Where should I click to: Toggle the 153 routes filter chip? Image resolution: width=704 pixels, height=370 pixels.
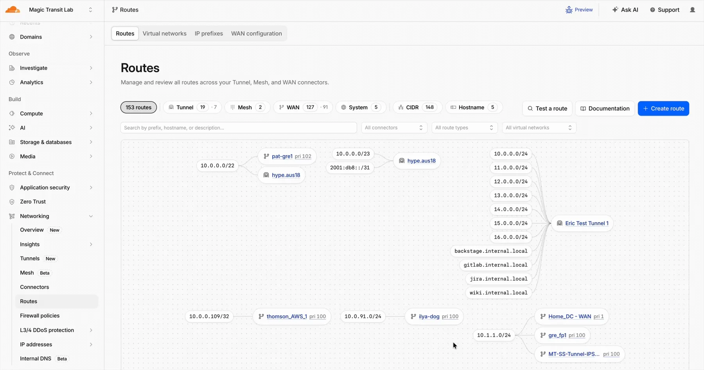(138, 107)
